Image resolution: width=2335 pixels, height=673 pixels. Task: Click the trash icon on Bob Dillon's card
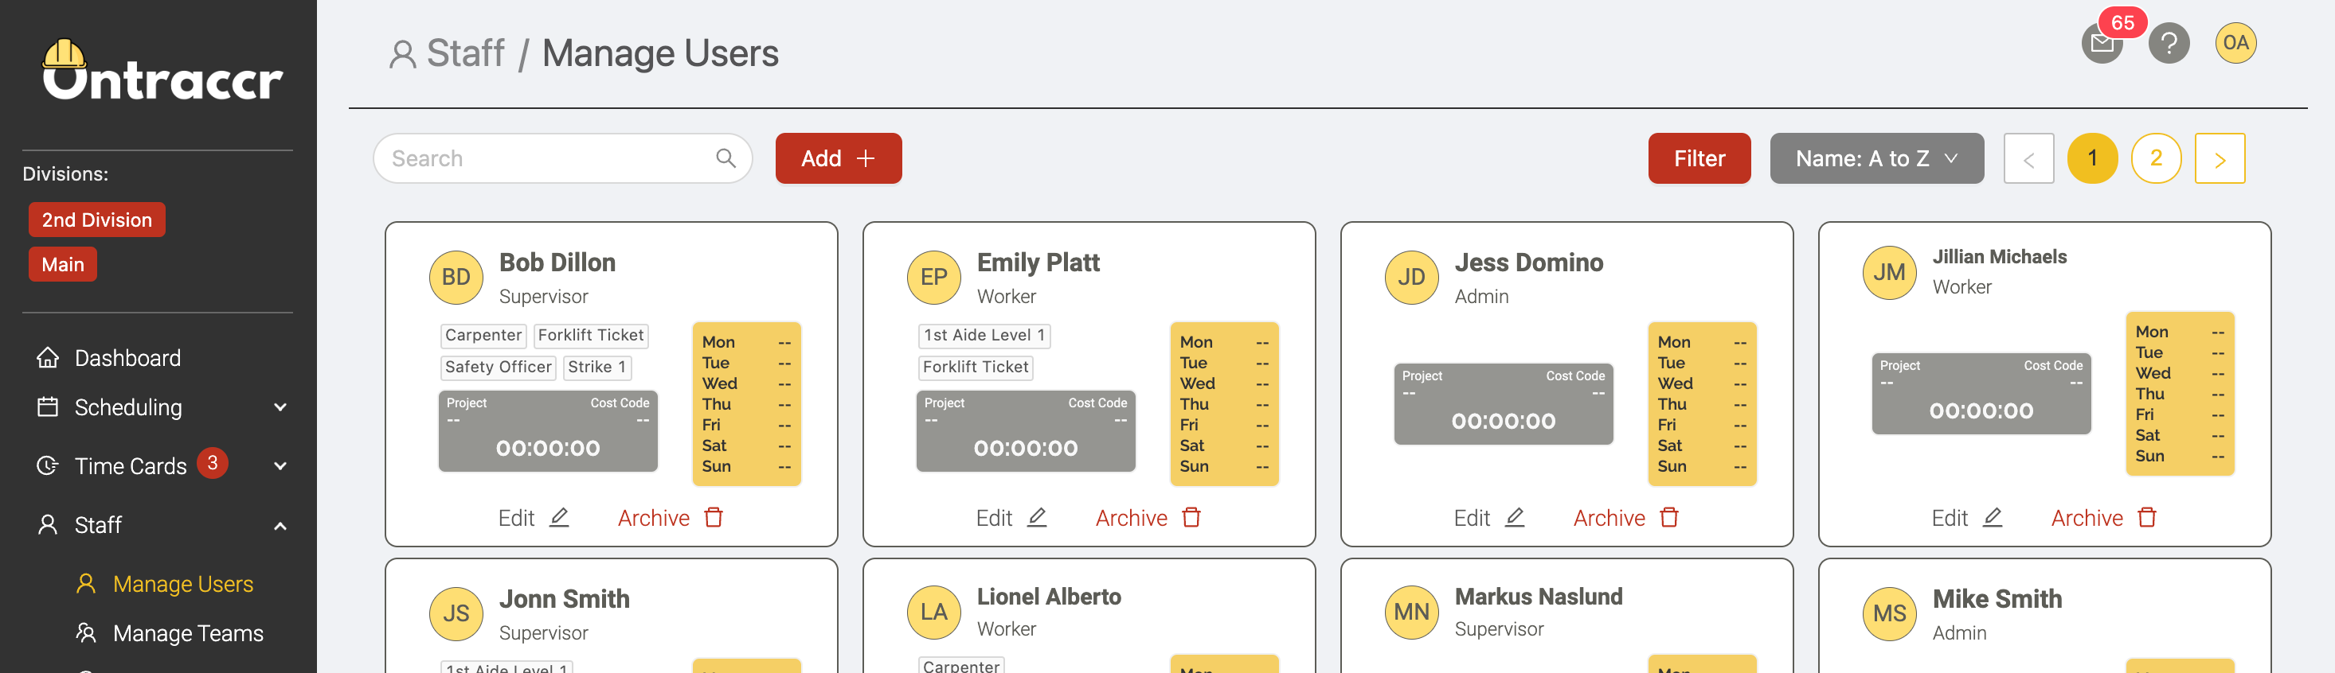[714, 517]
